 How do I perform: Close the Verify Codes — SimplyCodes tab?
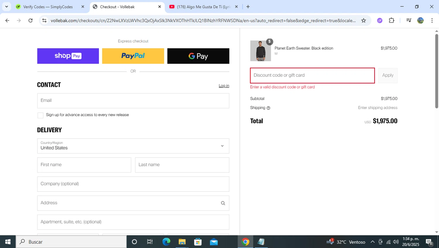coord(83,7)
